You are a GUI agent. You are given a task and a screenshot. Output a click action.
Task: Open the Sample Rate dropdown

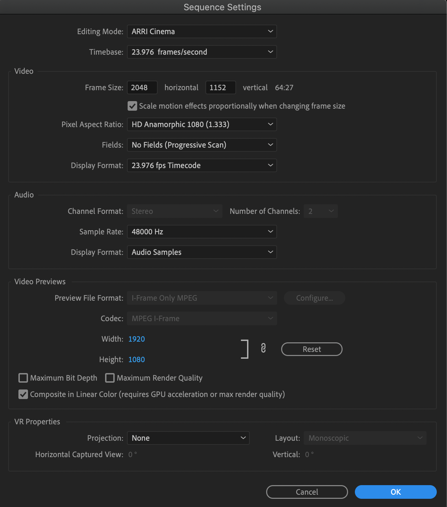pyautogui.click(x=202, y=232)
